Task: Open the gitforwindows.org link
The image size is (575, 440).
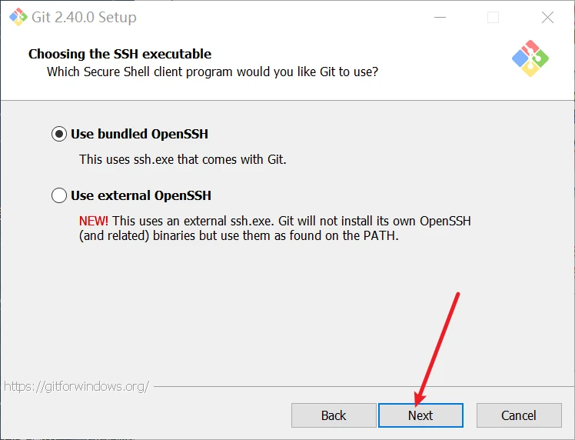Action: coord(76,386)
